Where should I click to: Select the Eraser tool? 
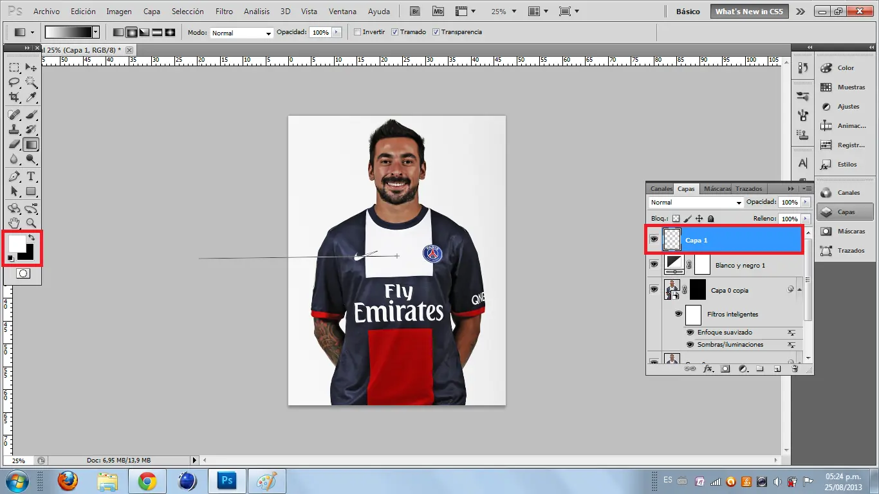tap(14, 144)
